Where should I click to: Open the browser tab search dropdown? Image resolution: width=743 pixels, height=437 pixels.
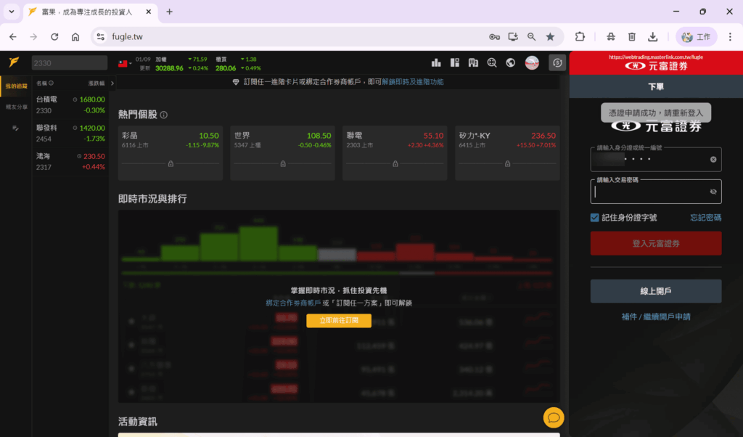(12, 12)
